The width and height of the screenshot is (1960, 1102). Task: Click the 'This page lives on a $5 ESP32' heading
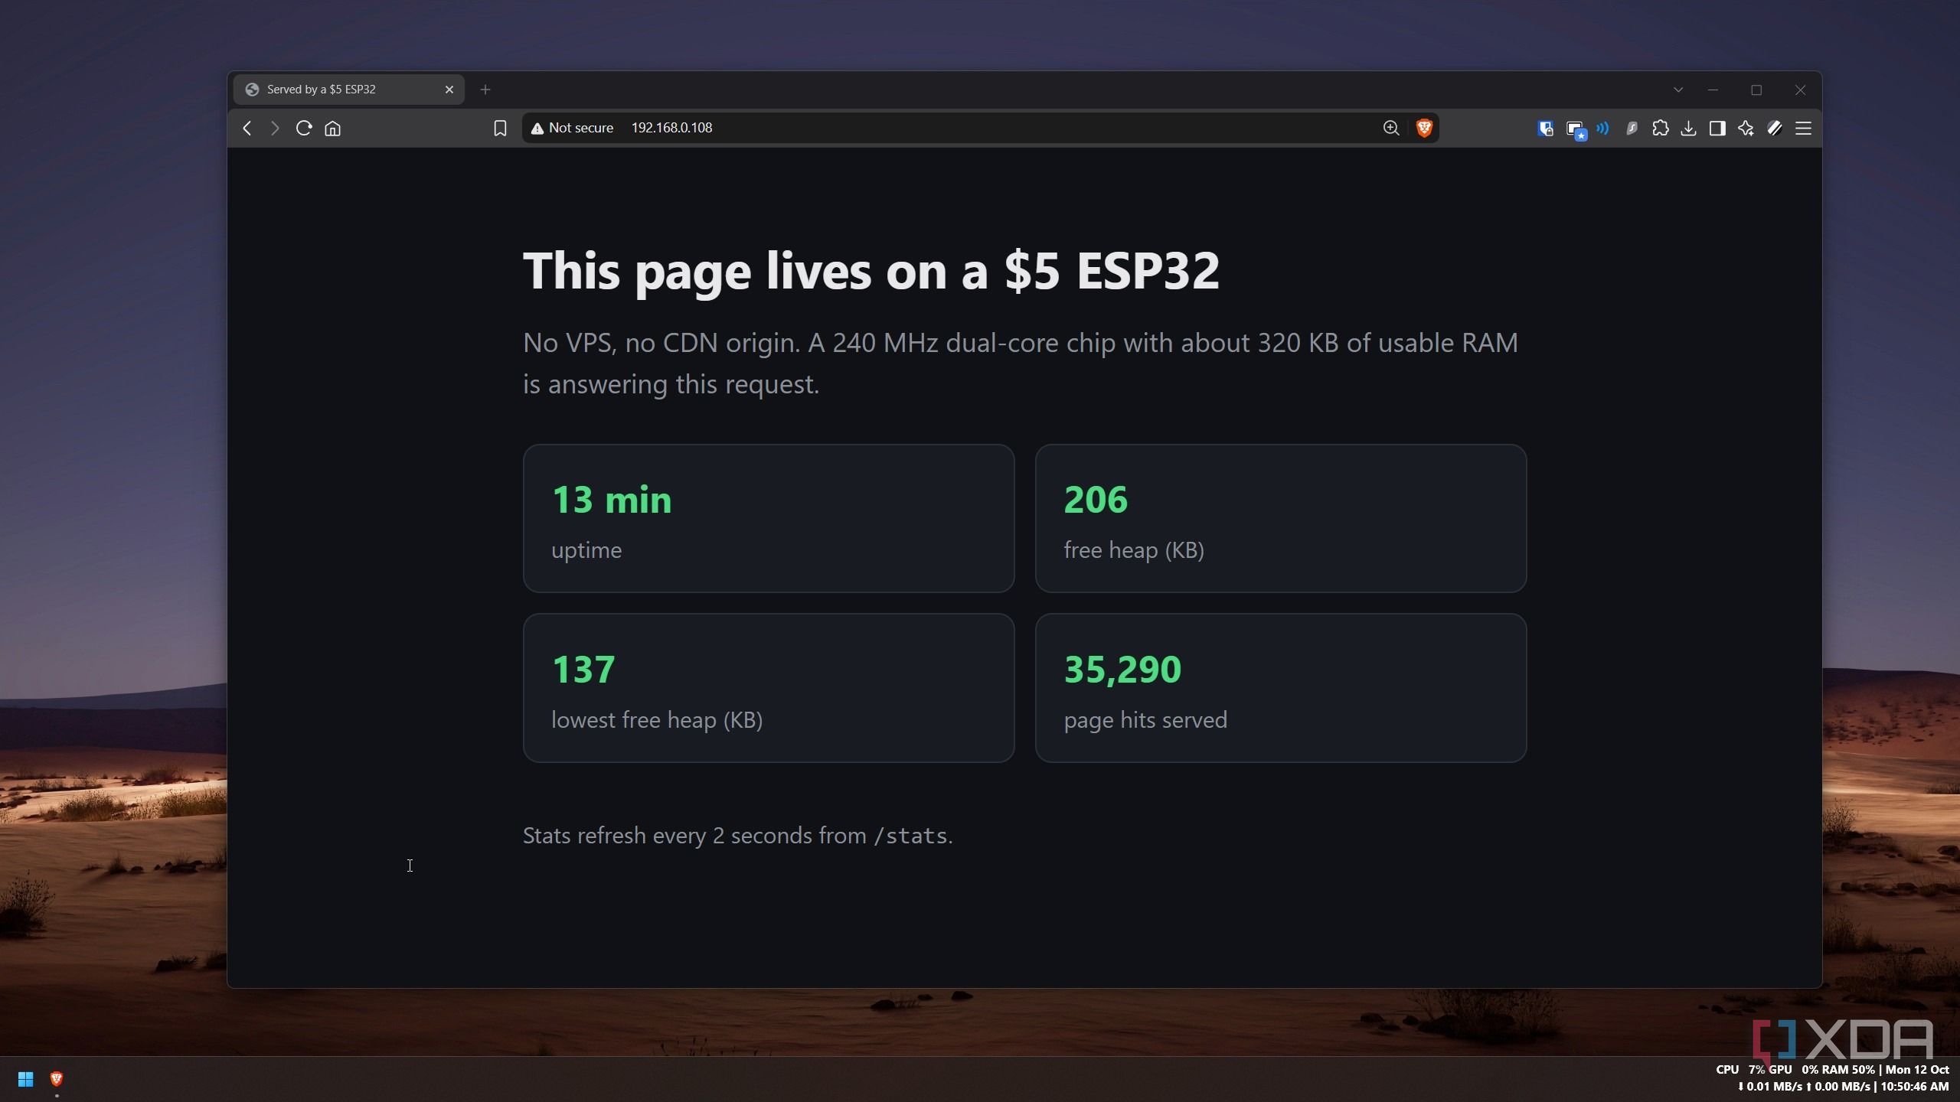pos(871,271)
